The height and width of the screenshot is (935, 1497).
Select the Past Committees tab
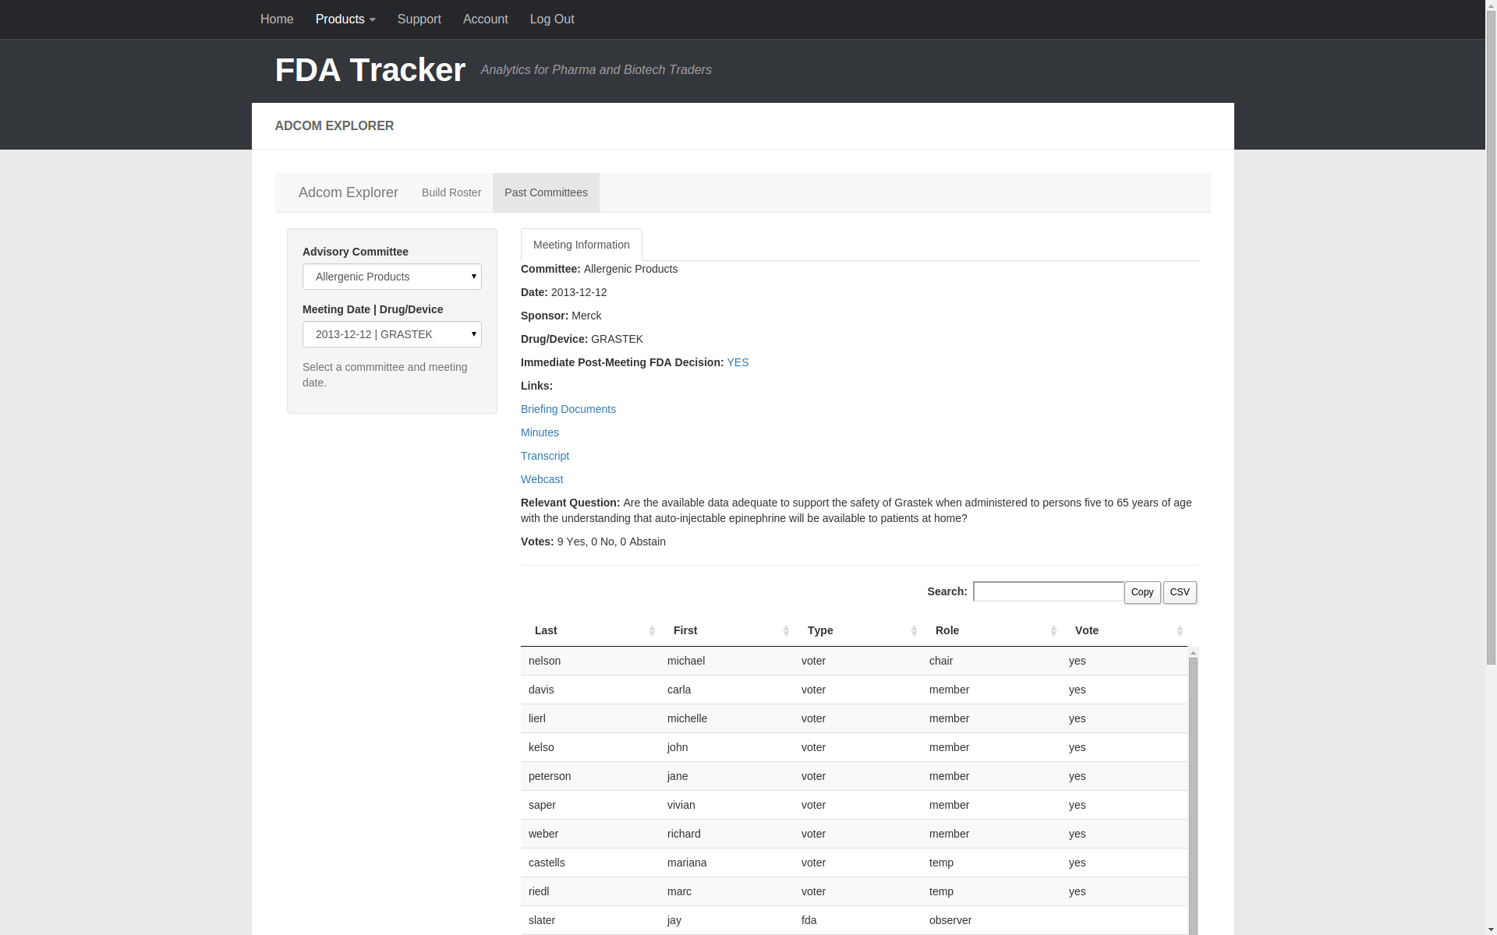coord(546,192)
